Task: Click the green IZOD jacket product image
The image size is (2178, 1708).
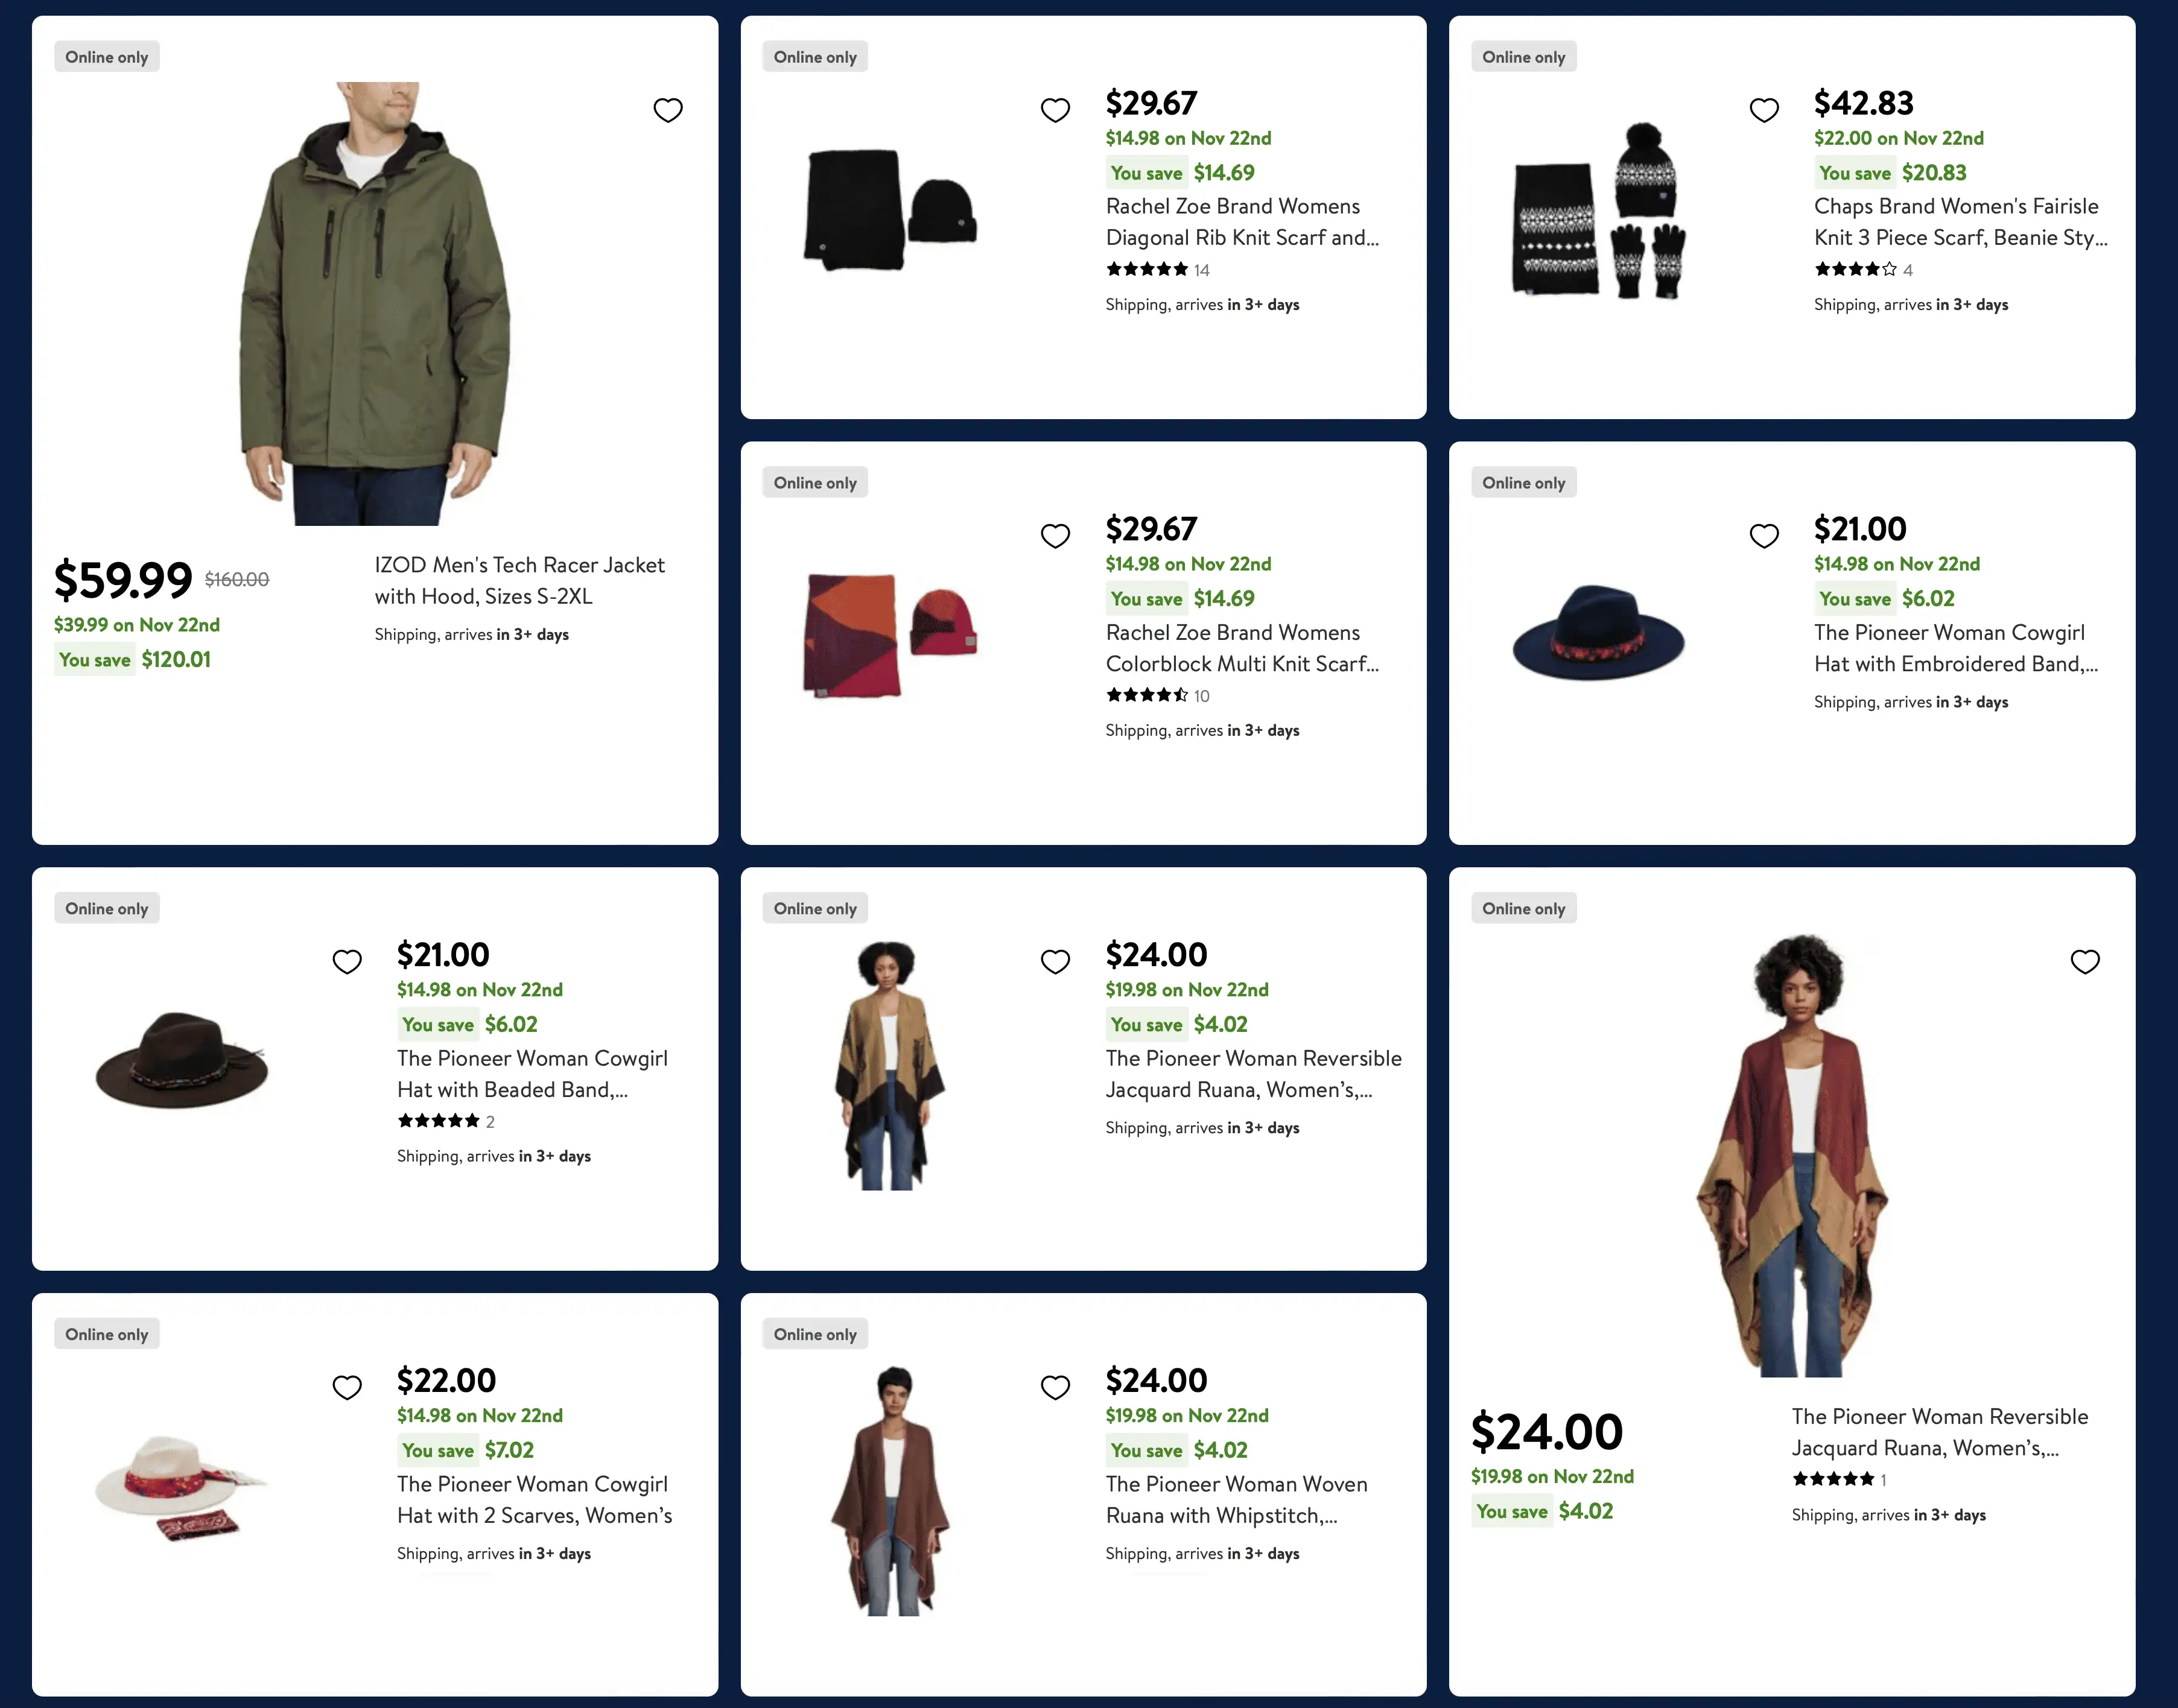Action: pyautogui.click(x=374, y=304)
